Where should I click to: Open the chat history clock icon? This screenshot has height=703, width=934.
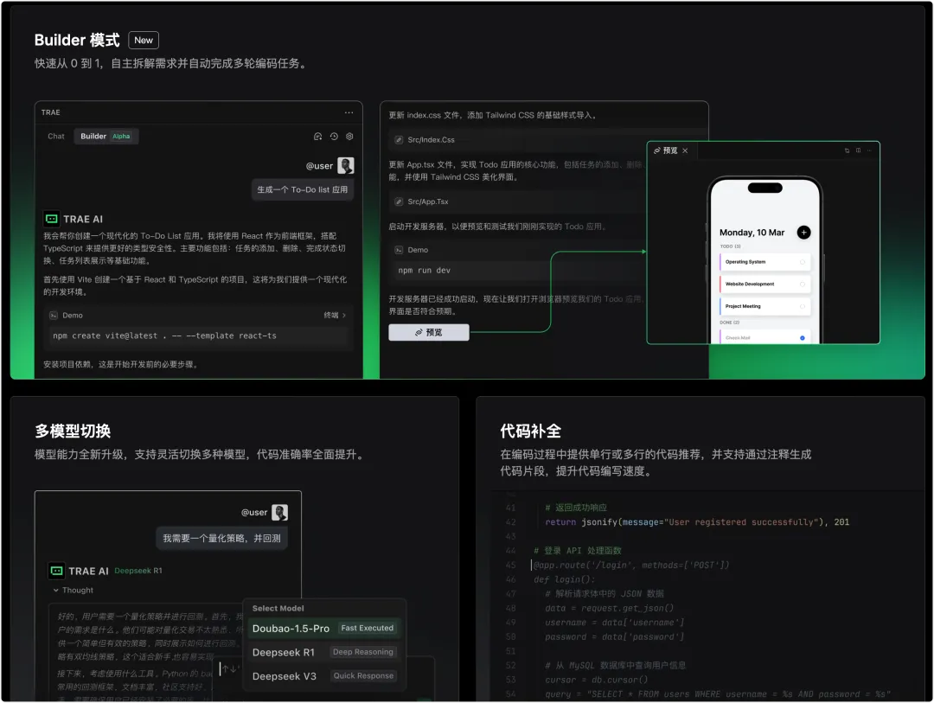click(334, 137)
